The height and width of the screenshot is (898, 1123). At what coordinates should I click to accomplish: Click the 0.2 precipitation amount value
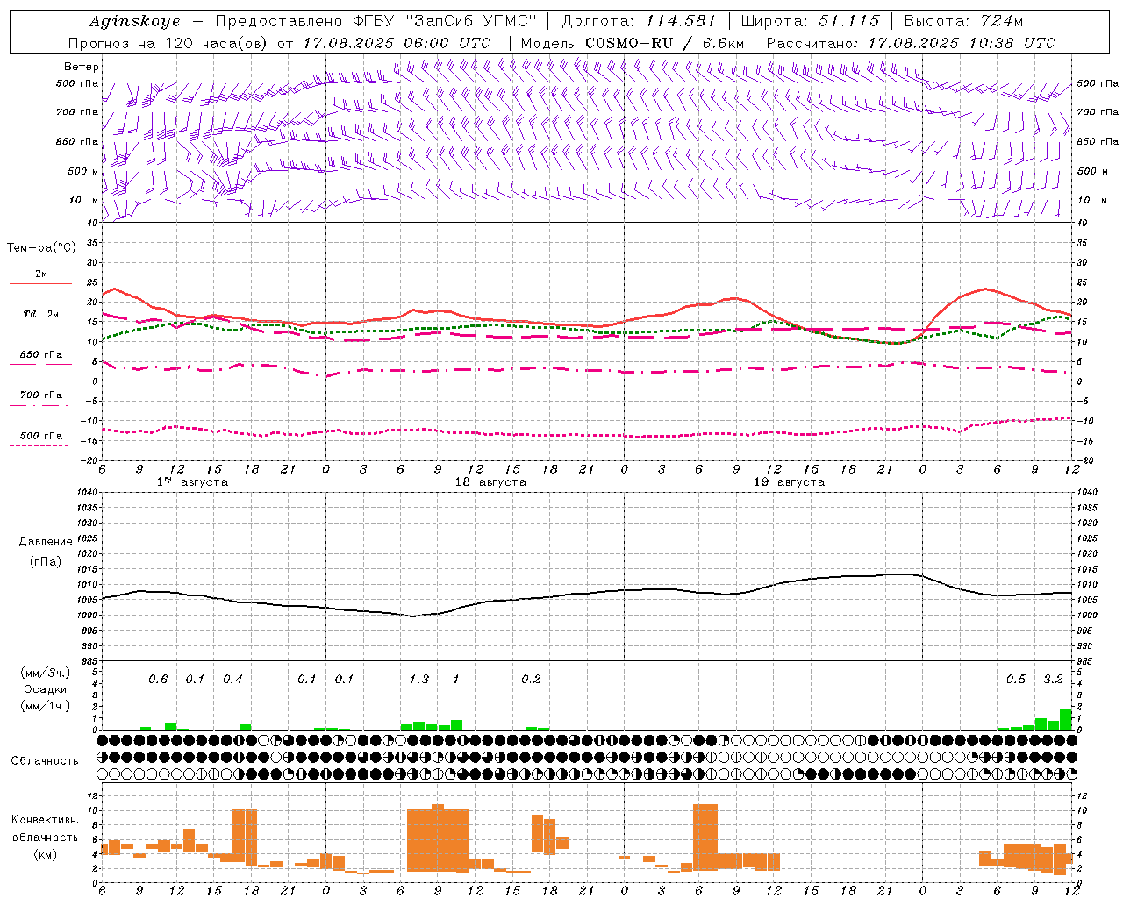tap(531, 680)
